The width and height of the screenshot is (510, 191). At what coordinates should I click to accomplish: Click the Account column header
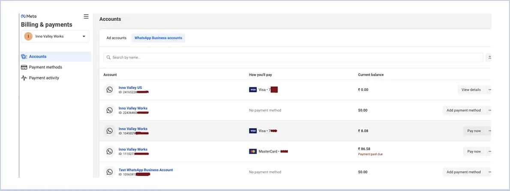click(110, 75)
